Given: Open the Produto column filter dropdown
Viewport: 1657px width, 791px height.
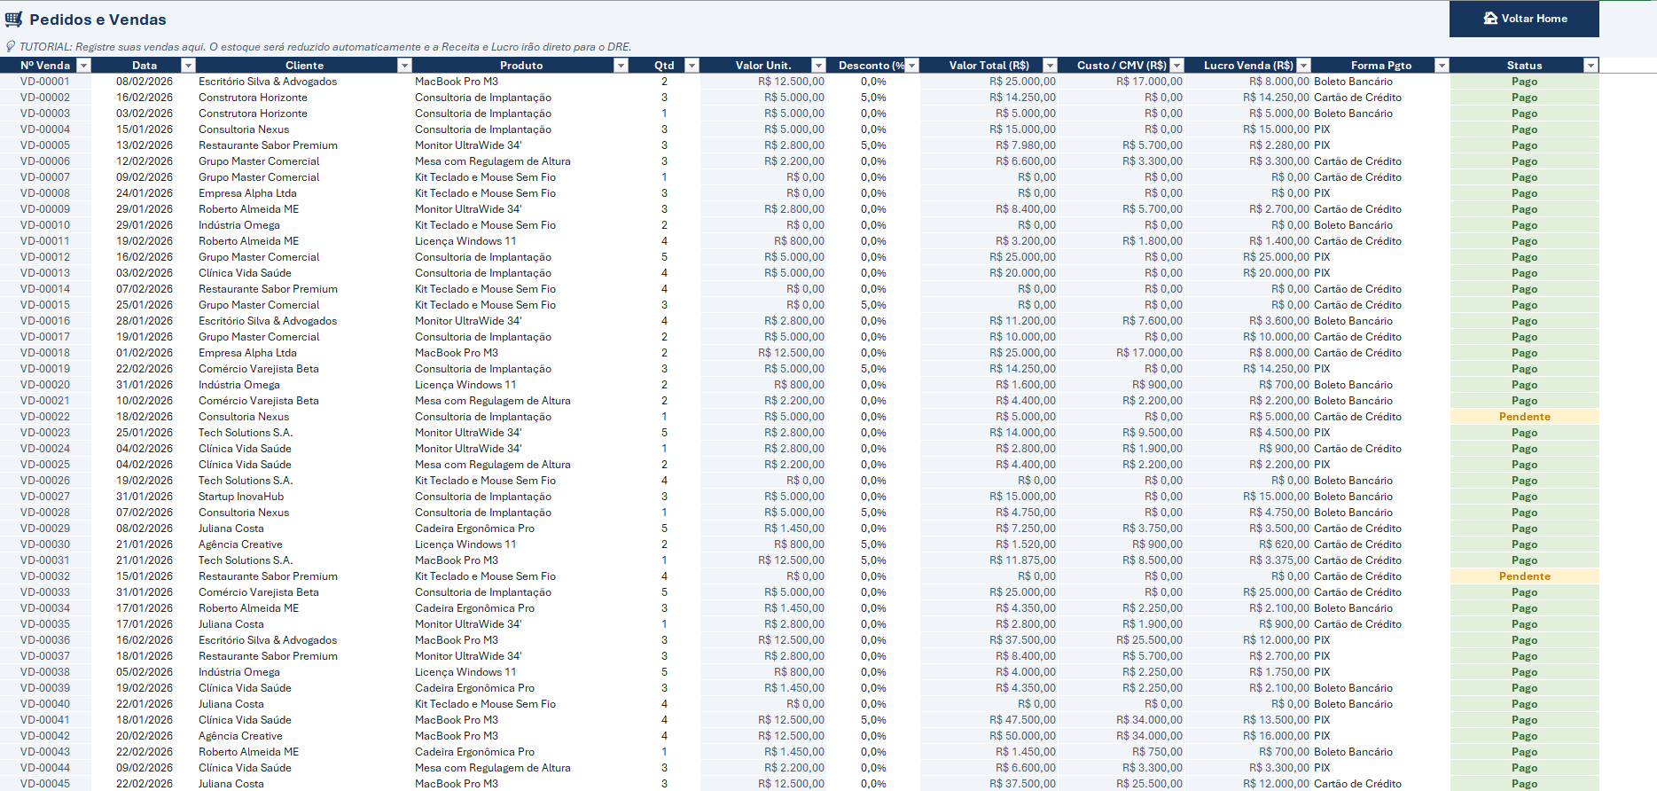Looking at the screenshot, I should (x=621, y=66).
